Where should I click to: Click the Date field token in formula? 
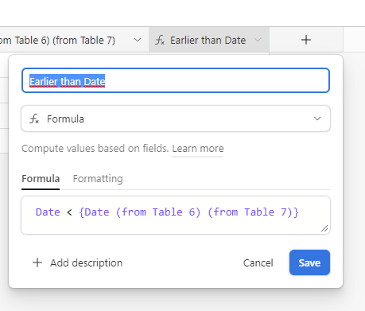[48, 212]
